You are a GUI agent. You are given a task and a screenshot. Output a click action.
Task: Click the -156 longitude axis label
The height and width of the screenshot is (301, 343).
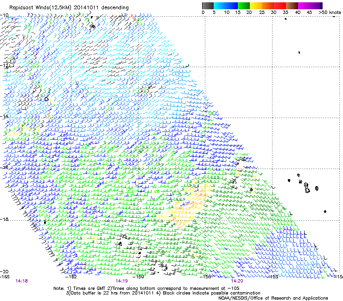[x=205, y=277]
